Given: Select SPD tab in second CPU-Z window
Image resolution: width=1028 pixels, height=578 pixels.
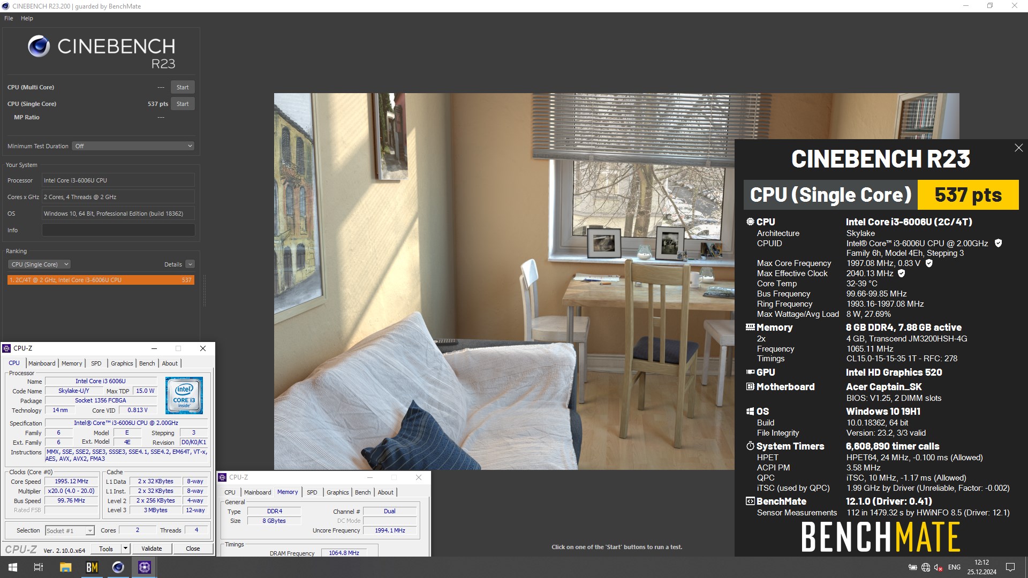Looking at the screenshot, I should (312, 492).
